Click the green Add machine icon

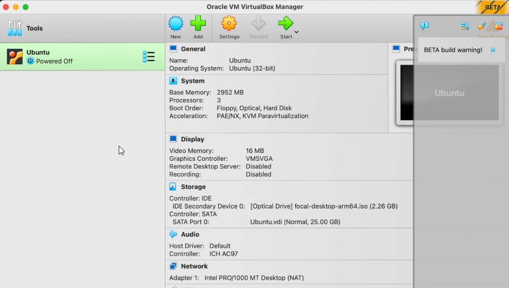pos(198,23)
